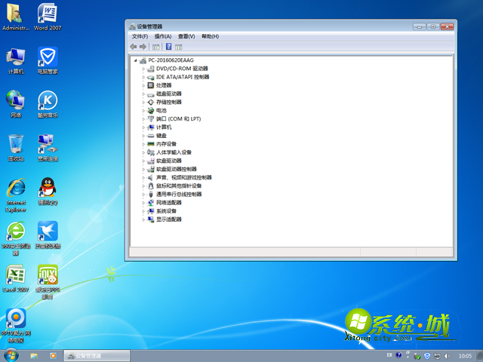Click the Back arrow in Device Manager toolbar

pos(133,47)
